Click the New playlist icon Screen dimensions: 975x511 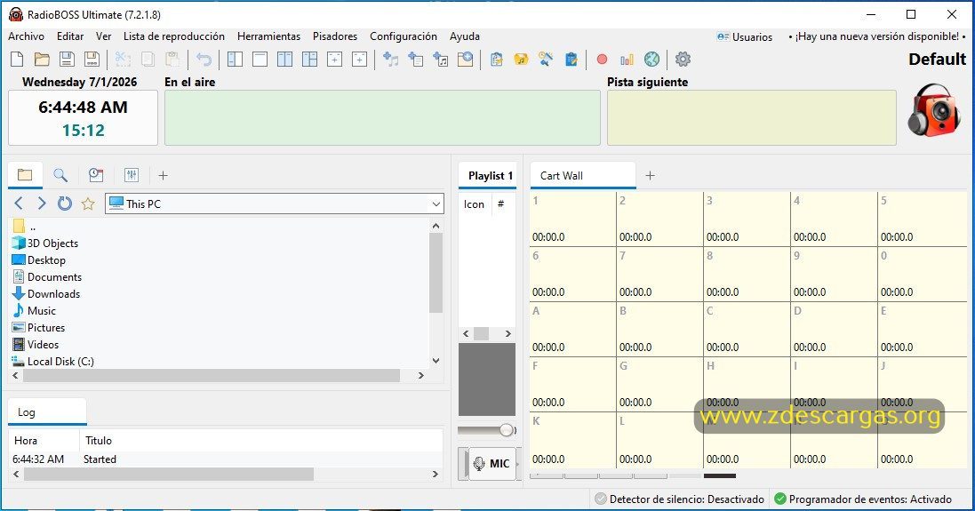pos(18,59)
